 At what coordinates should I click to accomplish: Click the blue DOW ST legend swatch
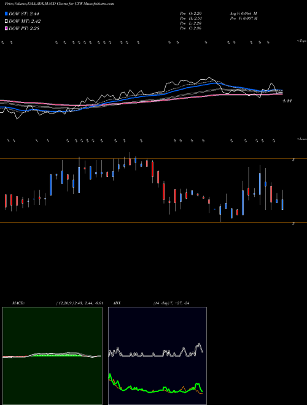(x=7, y=13)
